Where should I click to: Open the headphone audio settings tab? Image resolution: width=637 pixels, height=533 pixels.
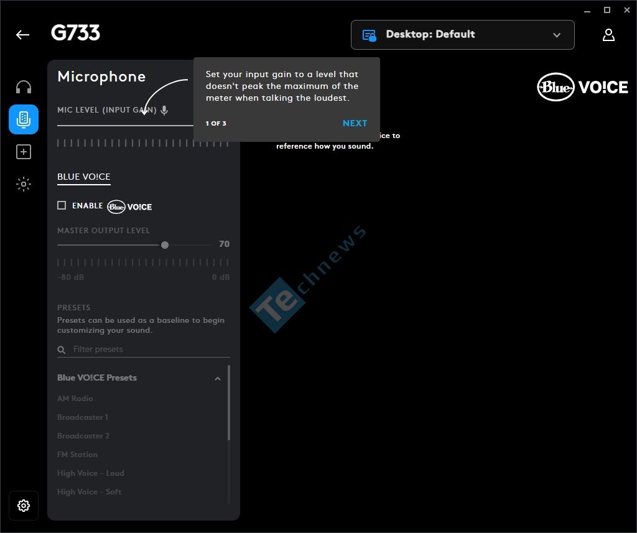pyautogui.click(x=24, y=87)
